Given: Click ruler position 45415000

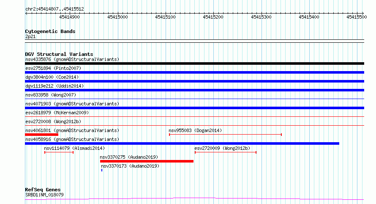Looking at the screenshot, I should point(117,17).
